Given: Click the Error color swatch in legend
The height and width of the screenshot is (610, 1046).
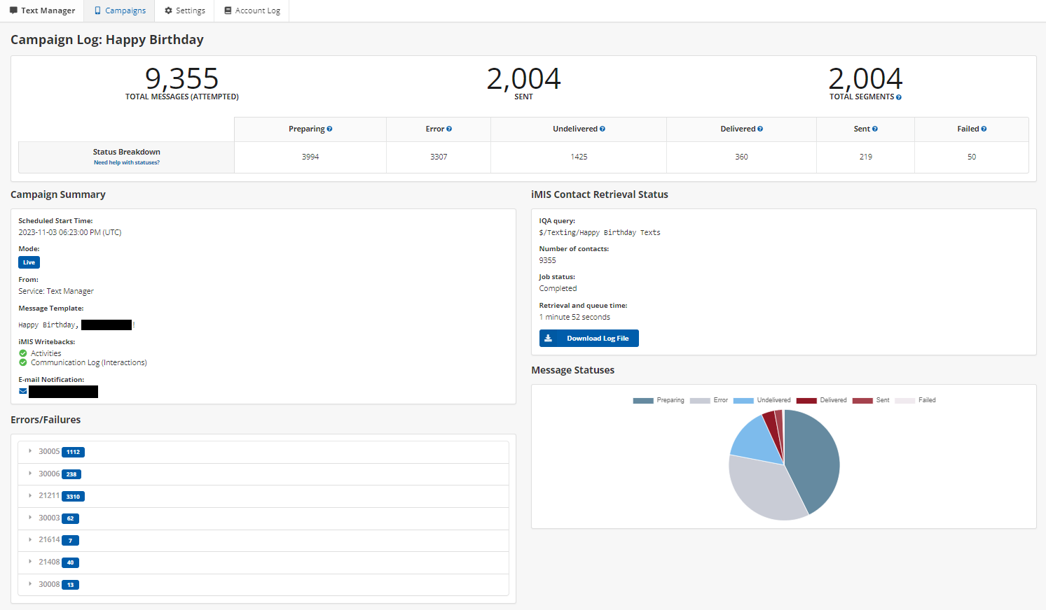Looking at the screenshot, I should point(700,401).
